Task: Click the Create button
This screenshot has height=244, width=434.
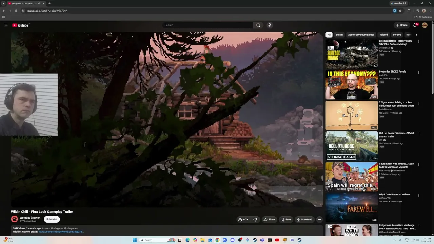Action: pyautogui.click(x=401, y=25)
